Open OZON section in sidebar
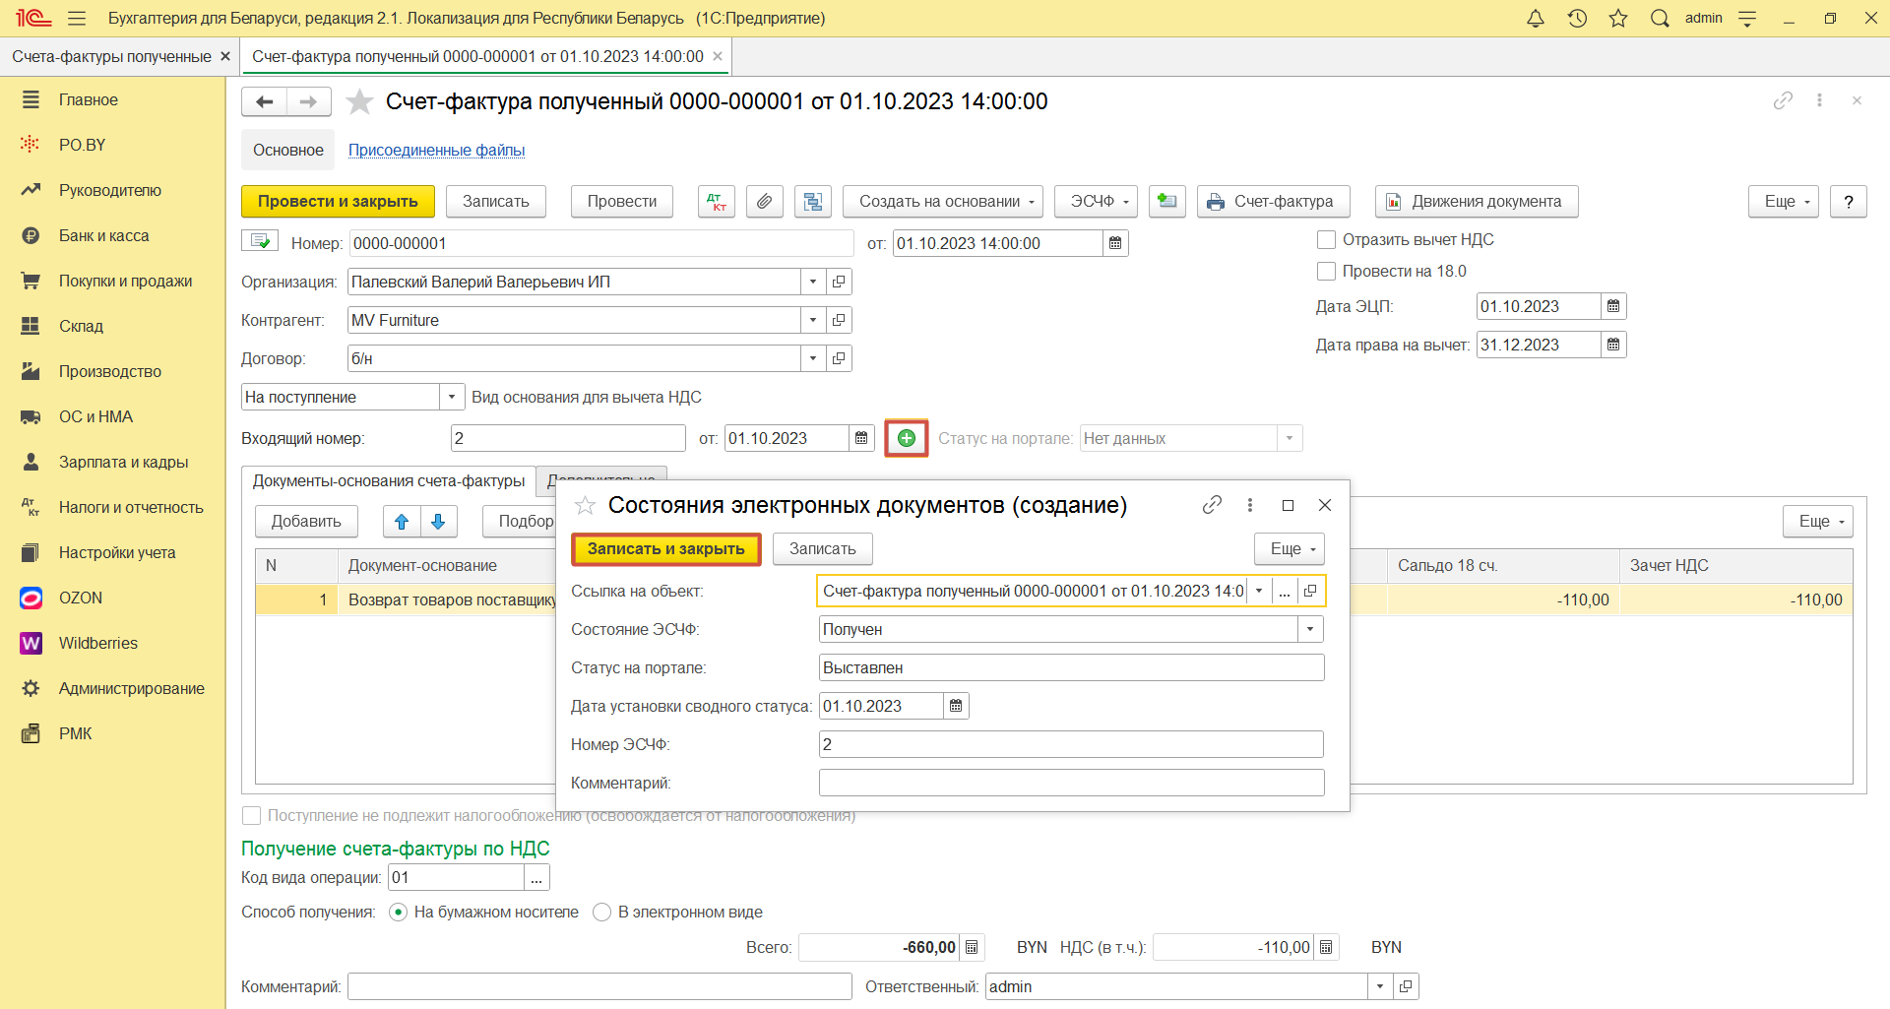The width and height of the screenshot is (1890, 1009). (x=80, y=598)
